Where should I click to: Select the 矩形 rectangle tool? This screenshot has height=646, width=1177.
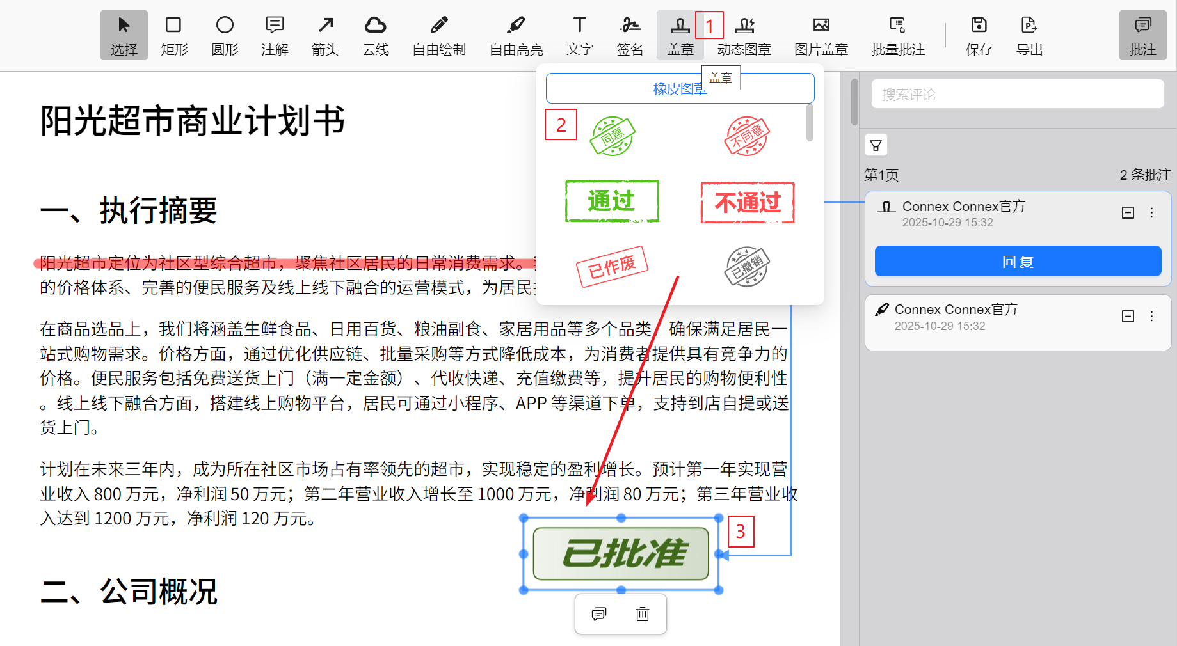(x=173, y=35)
